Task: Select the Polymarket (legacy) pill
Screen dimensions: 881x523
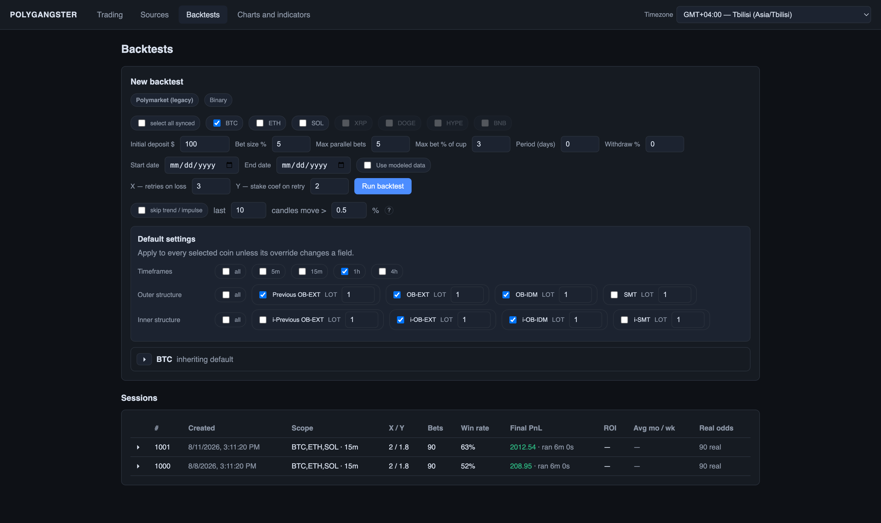Action: (x=165, y=100)
